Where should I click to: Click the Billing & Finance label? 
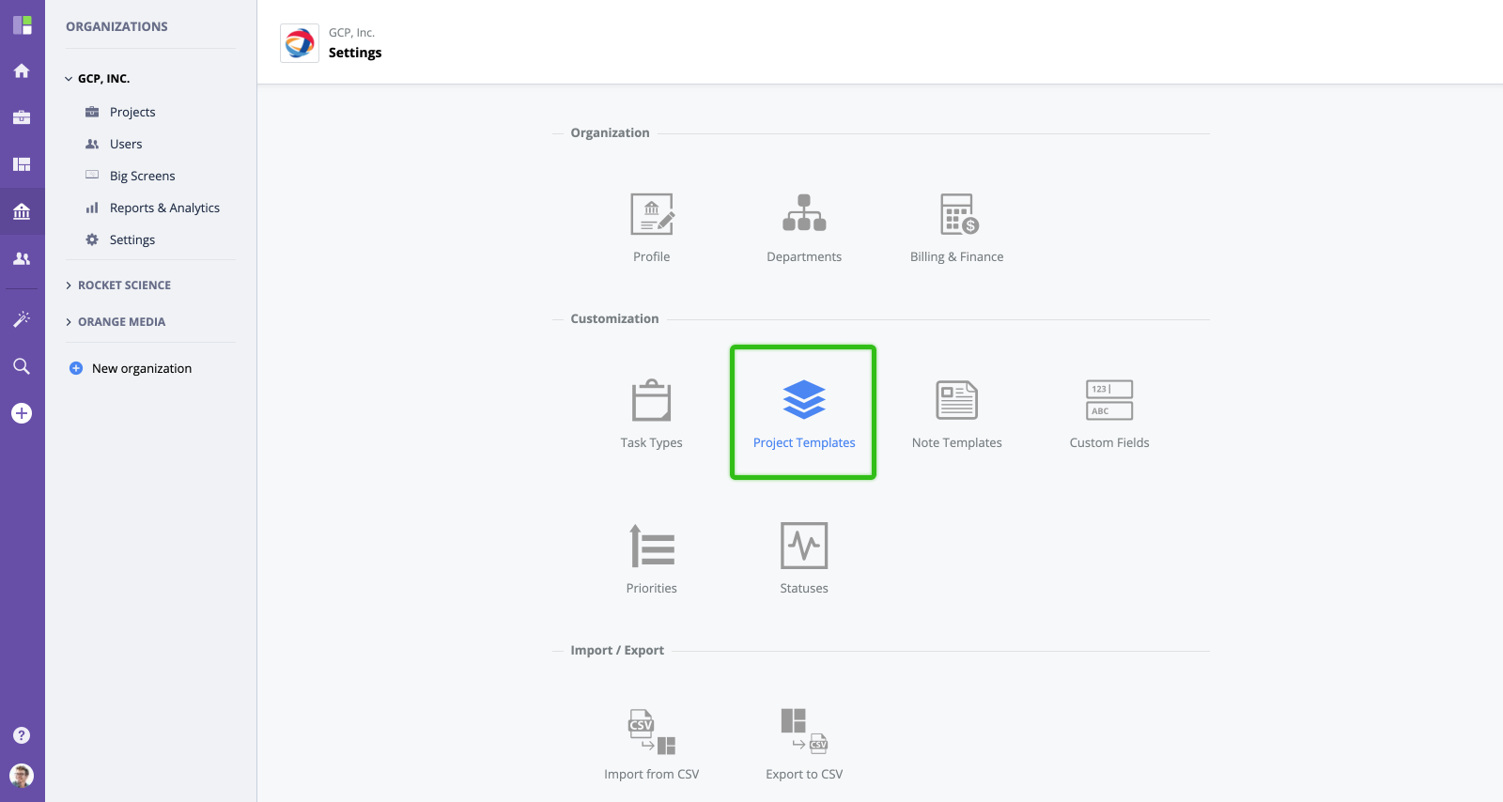(x=956, y=256)
